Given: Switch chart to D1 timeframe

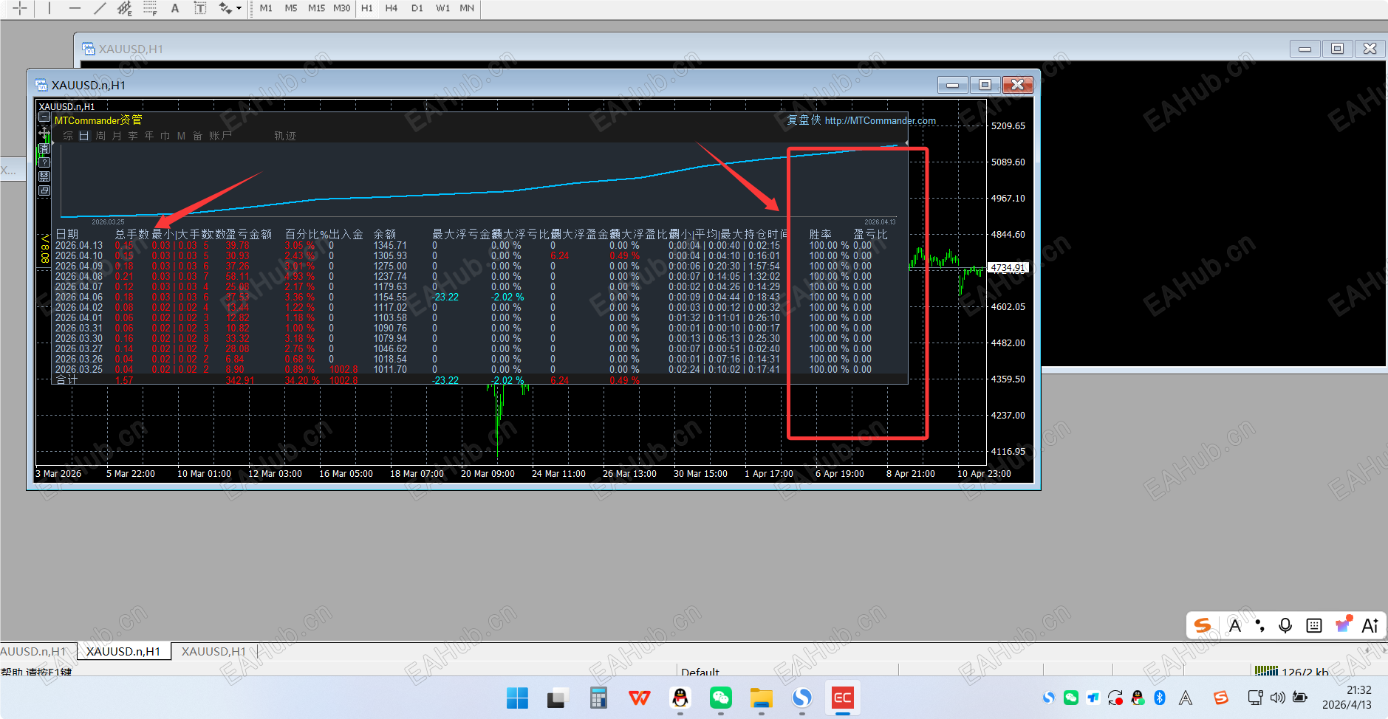Looking at the screenshot, I should coord(417,8).
